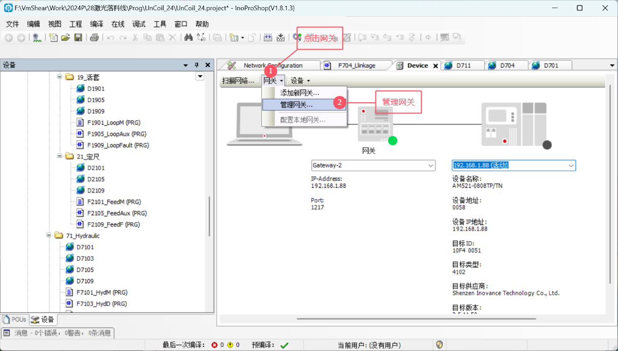
Task: Click the undo toolbar icon
Action: point(110,37)
